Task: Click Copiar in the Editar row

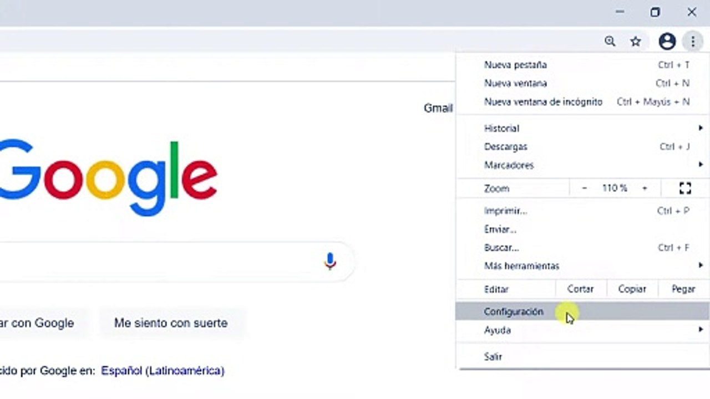Action: coord(632,289)
